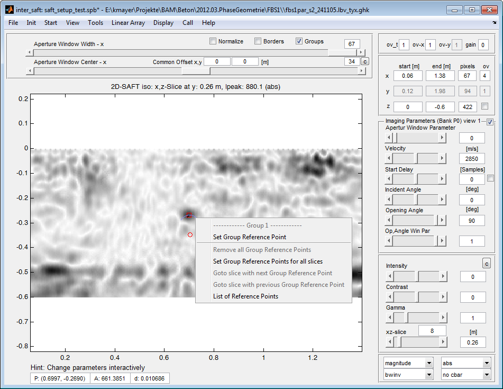Image resolution: width=503 pixels, height=389 pixels.
Task: Decrease Gamma with left arrow
Action: [390, 318]
